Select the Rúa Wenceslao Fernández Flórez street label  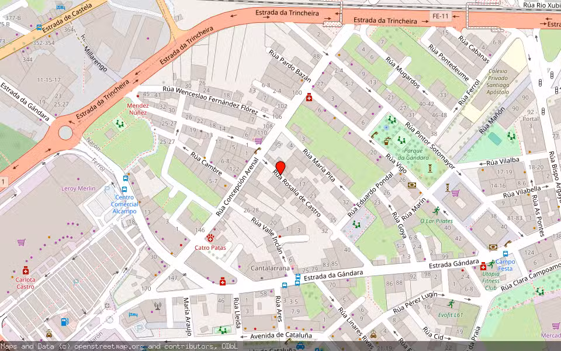(210, 100)
